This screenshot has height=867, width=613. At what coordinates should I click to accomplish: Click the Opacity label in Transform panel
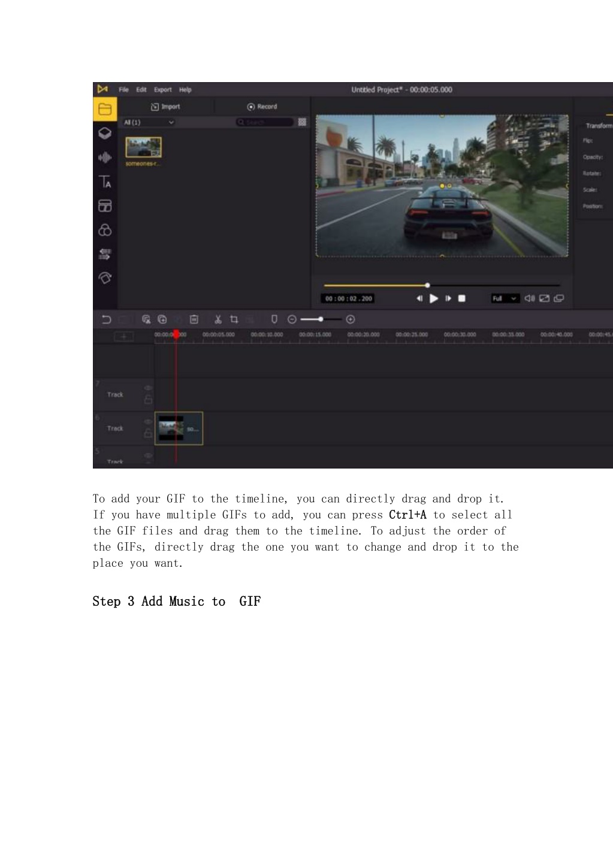(x=593, y=157)
